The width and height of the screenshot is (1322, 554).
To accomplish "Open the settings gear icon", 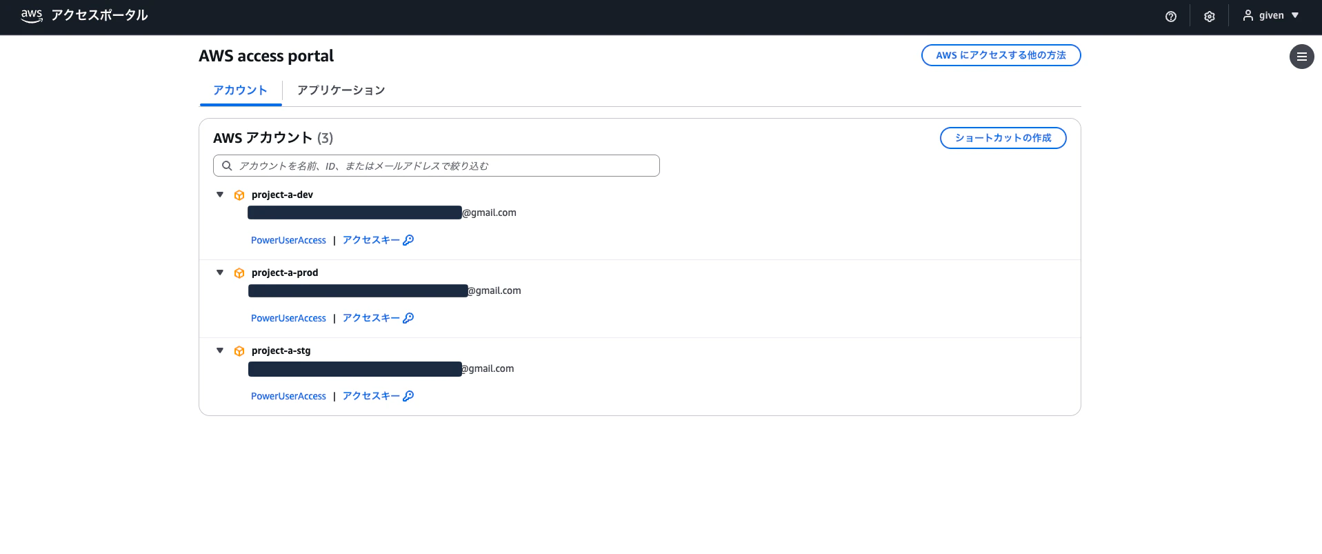I will tap(1210, 17).
